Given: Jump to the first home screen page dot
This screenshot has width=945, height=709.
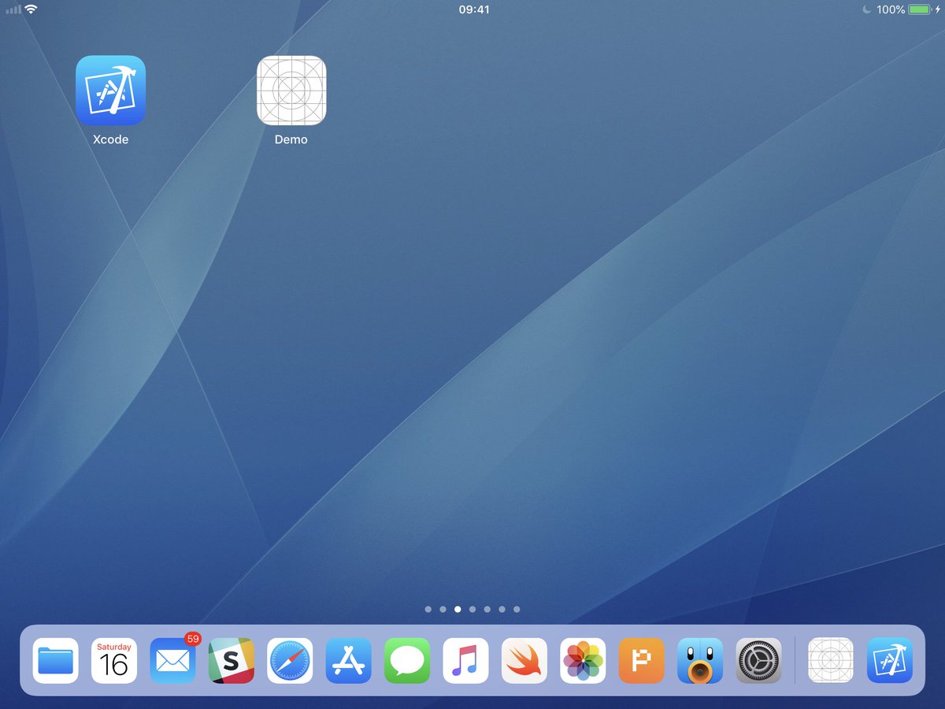Looking at the screenshot, I should point(428,609).
